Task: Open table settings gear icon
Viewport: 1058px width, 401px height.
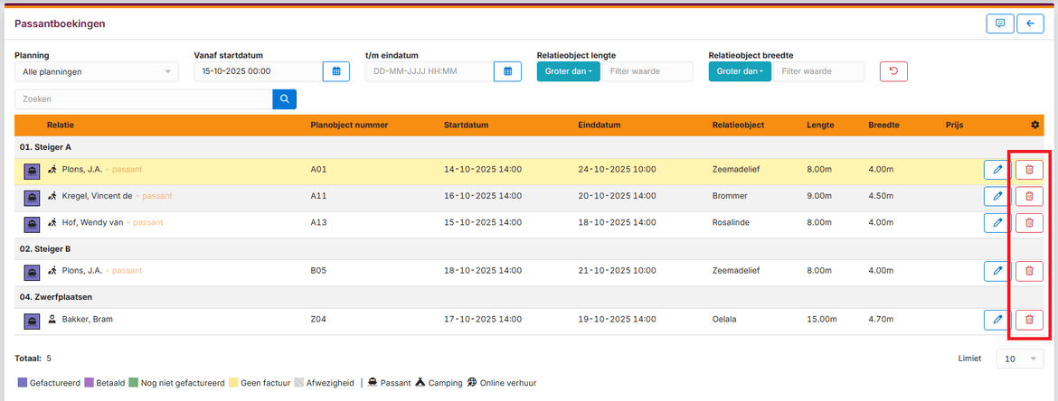Action: pyautogui.click(x=1035, y=125)
